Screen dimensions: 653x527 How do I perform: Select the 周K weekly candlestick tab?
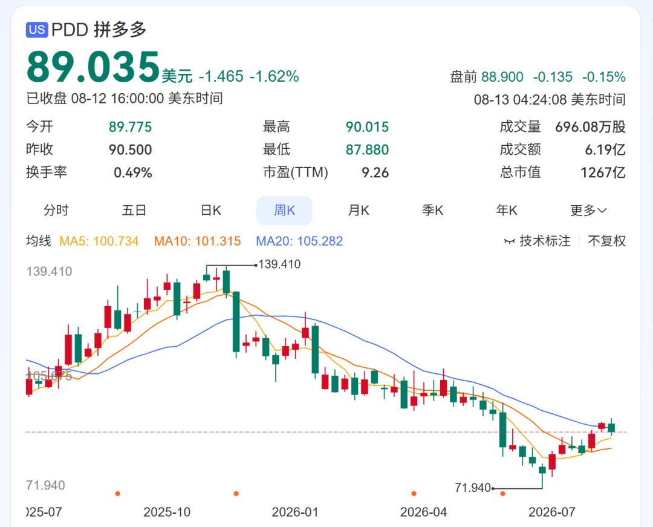coord(284,211)
